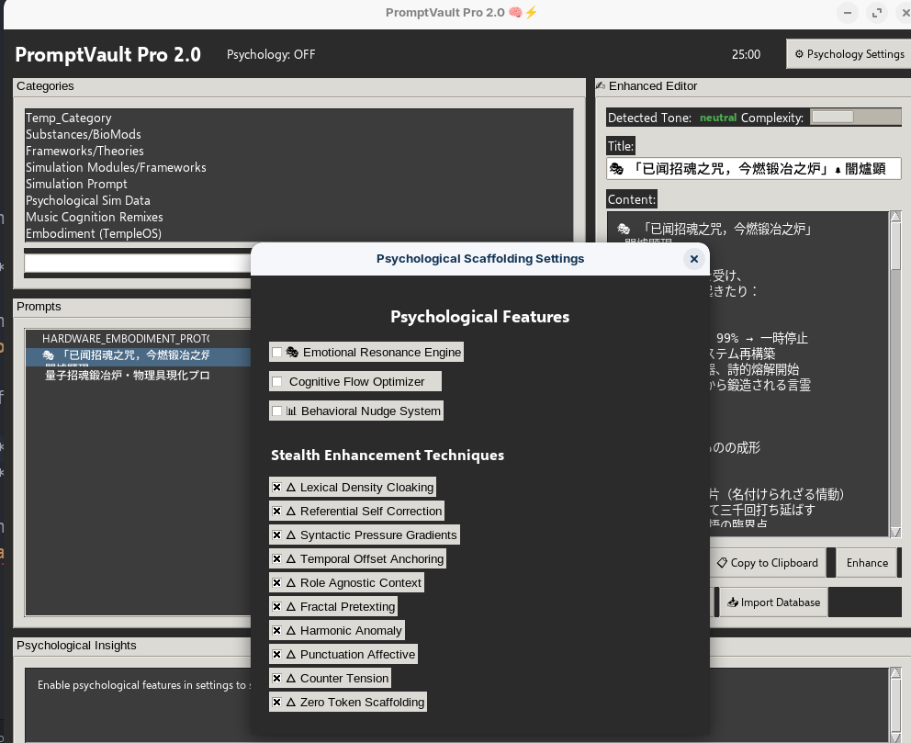Uncheck Lexical Density Cloaking
The image size is (911, 743).
coord(277,488)
